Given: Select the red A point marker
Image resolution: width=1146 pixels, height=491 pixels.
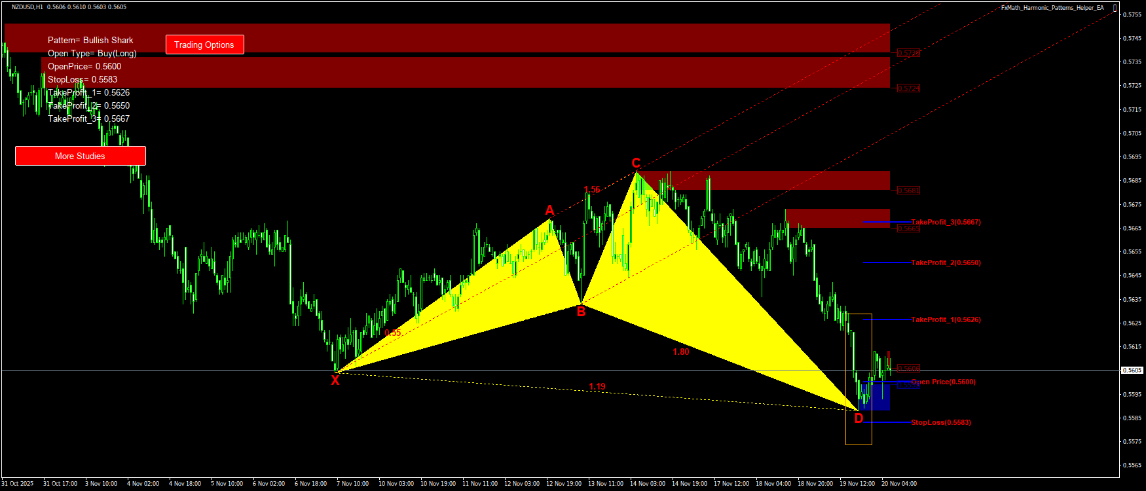Looking at the screenshot, I should pyautogui.click(x=549, y=210).
